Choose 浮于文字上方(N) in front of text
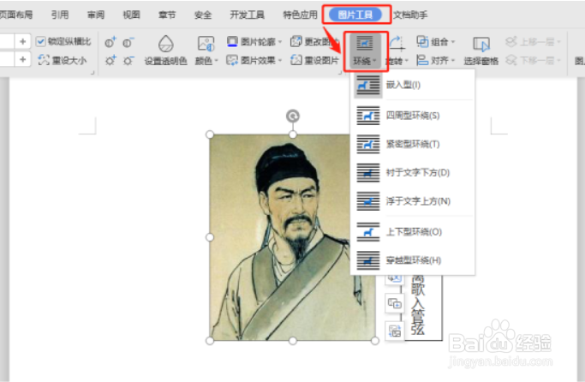This screenshot has width=585, height=382. pos(412,201)
